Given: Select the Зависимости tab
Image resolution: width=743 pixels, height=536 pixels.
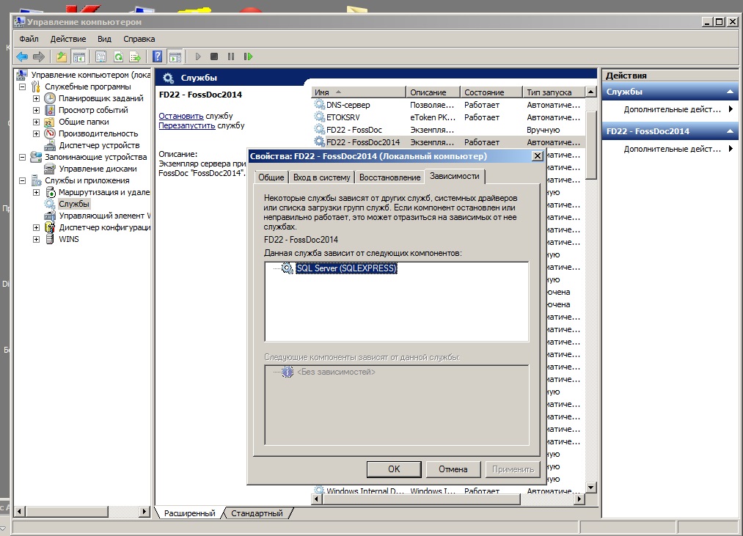Looking at the screenshot, I should pos(455,176).
